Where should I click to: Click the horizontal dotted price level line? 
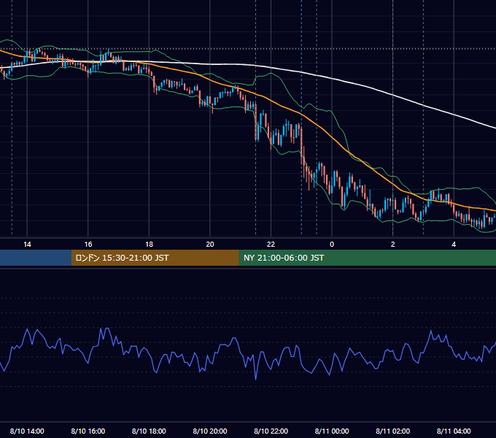click(248, 49)
